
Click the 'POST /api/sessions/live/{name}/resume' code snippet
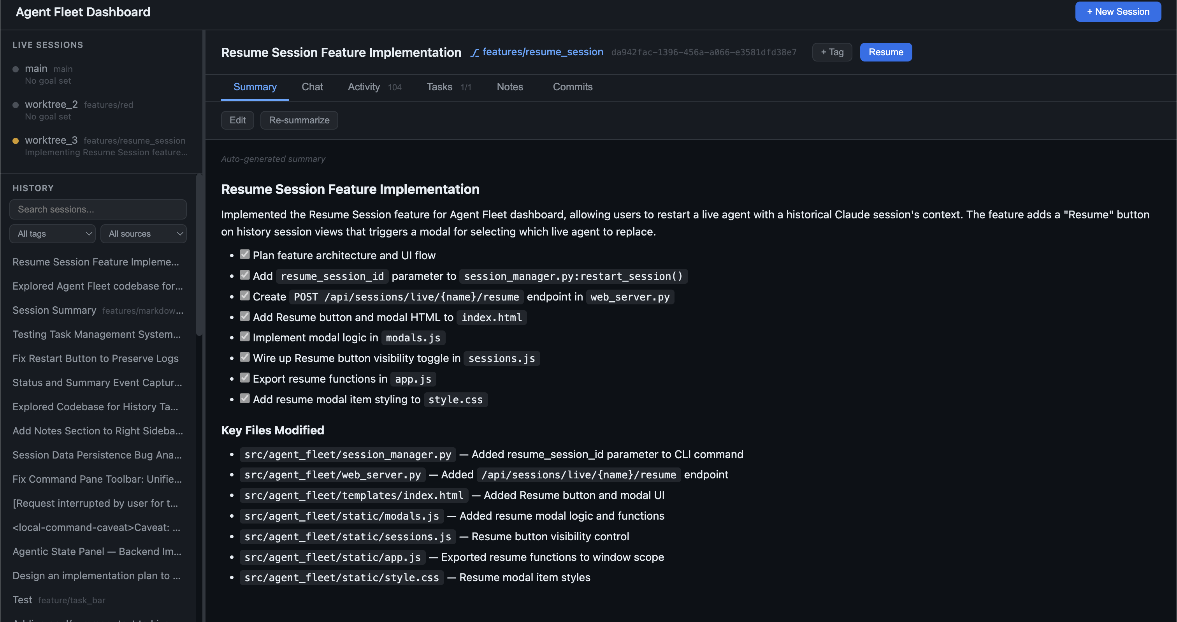tap(406, 297)
